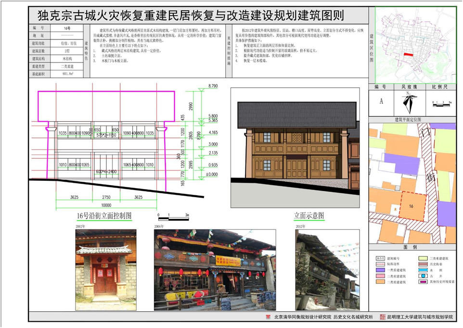The height and width of the screenshot is (328, 463).
Task: Click the 2012年 building photo
Action: point(327,269)
